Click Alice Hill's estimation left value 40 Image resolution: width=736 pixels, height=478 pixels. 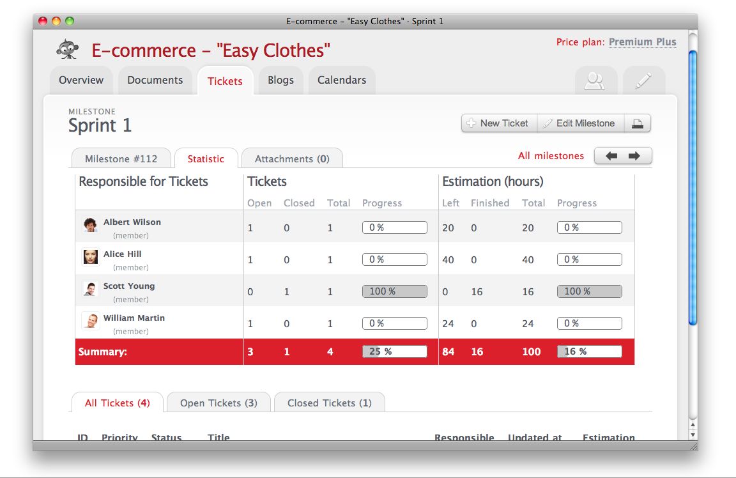pyautogui.click(x=448, y=260)
